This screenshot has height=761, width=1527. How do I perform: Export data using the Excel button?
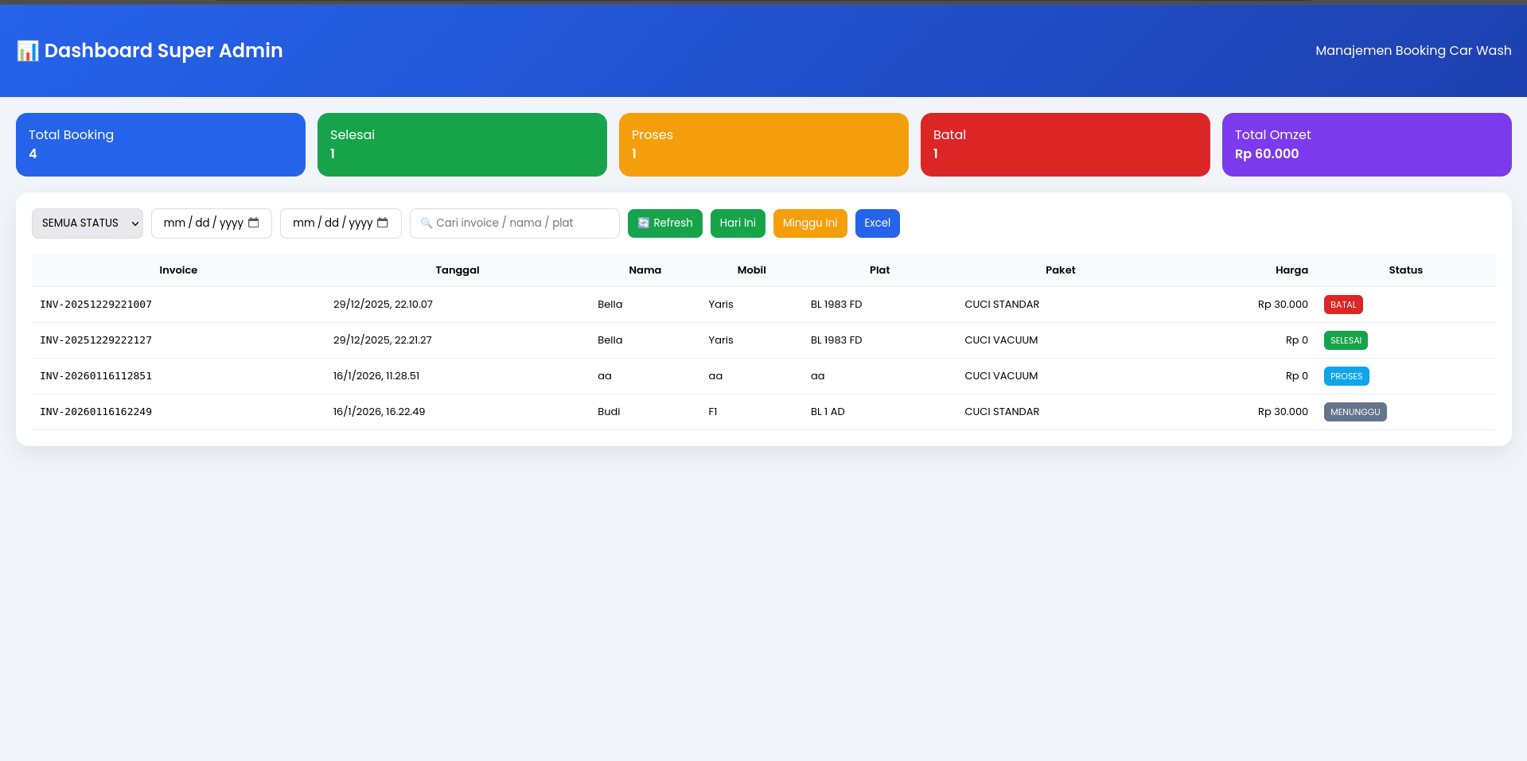877,223
